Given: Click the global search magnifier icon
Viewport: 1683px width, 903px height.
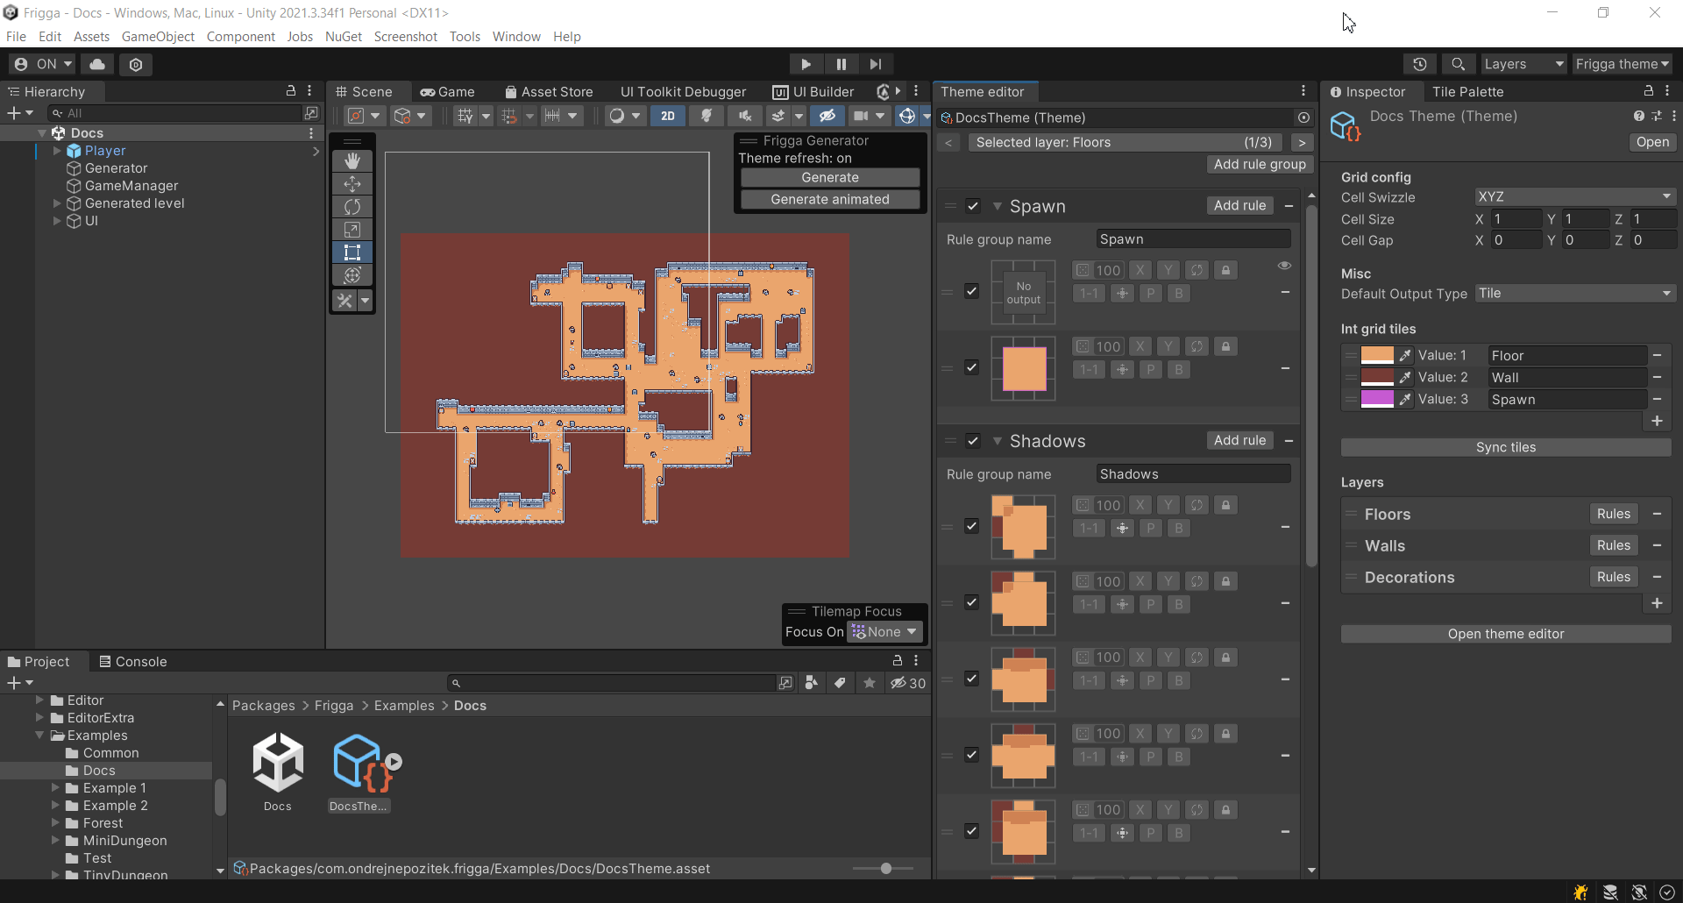Looking at the screenshot, I should pos(1458,64).
